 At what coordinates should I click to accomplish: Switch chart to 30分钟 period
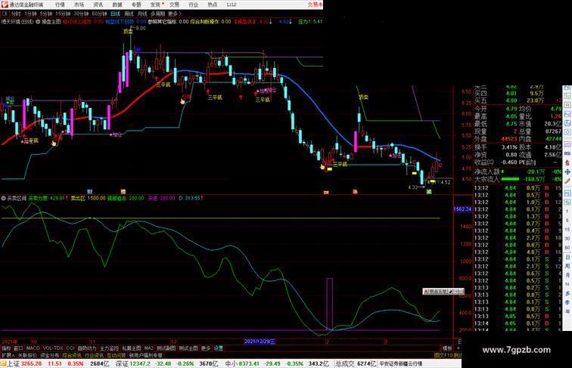point(81,14)
